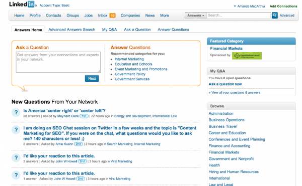Screen dimensions: 302x186
Task: Open Education and Schools category
Action: [133, 64]
